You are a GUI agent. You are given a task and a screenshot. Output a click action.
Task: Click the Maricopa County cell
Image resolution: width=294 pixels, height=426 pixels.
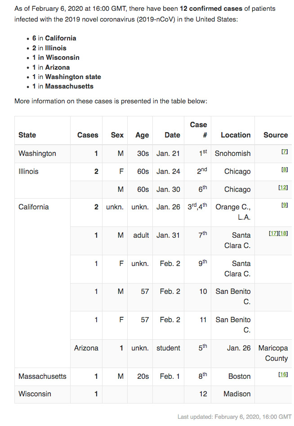[273, 354]
